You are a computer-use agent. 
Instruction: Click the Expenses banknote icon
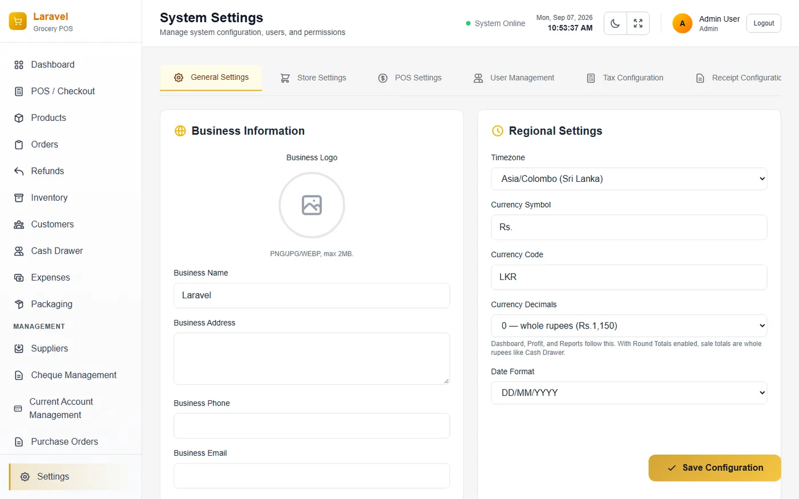[x=19, y=278]
